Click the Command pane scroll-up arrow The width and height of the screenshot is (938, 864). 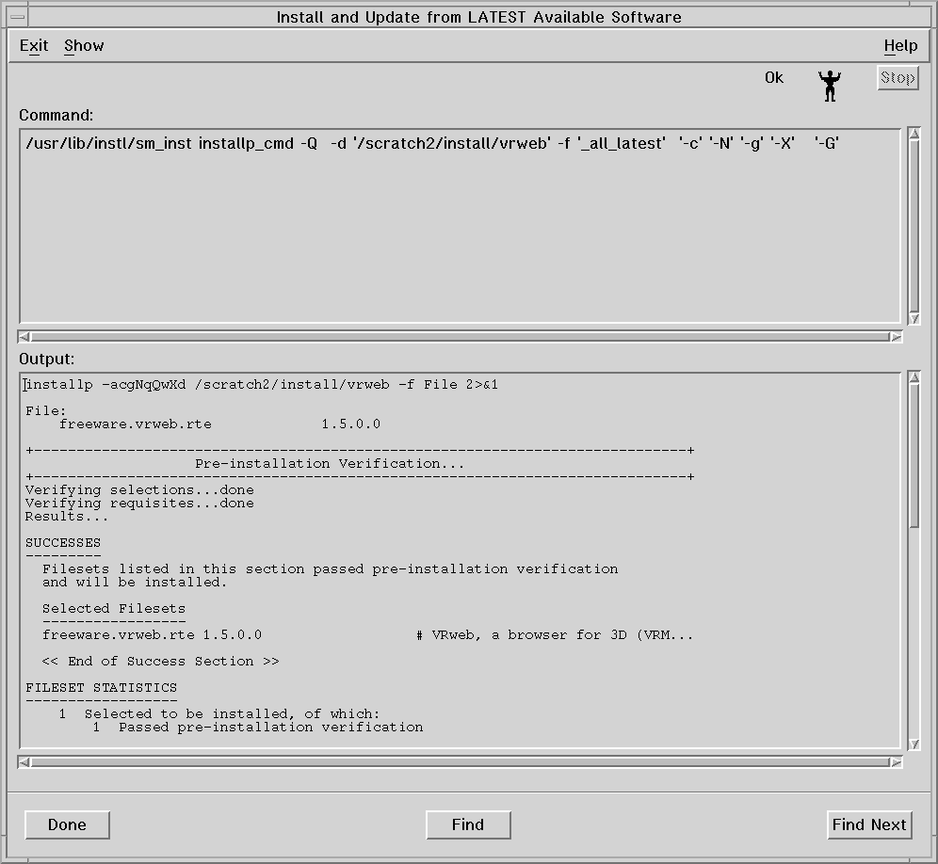tap(914, 134)
